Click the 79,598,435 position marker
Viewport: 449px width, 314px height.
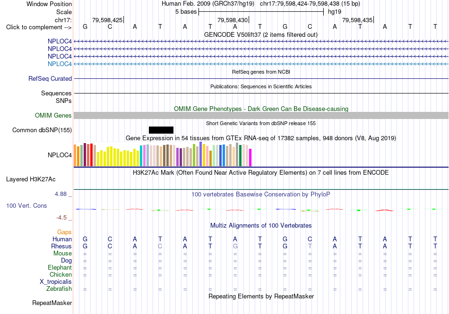[x=357, y=20]
